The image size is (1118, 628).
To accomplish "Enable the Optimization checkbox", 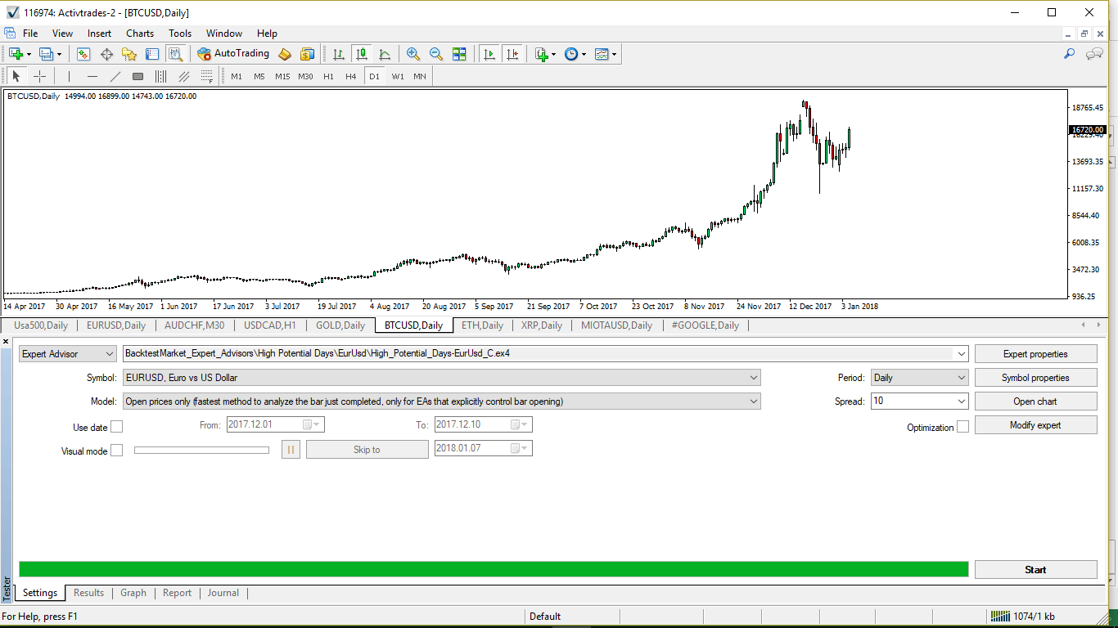I will pyautogui.click(x=962, y=427).
